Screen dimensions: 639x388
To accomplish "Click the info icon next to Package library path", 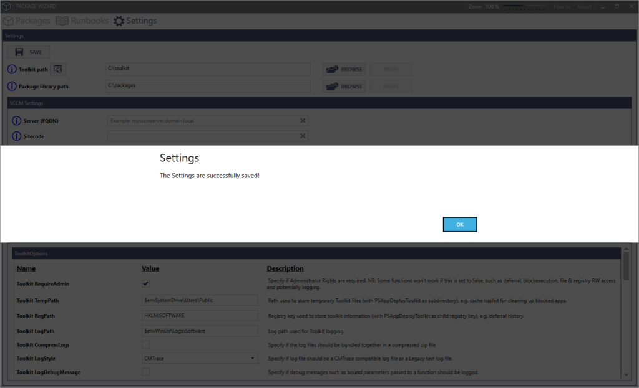I will [x=12, y=86].
